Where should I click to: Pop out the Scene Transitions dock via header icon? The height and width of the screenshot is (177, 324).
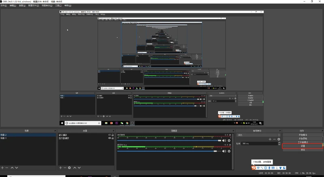[280, 131]
